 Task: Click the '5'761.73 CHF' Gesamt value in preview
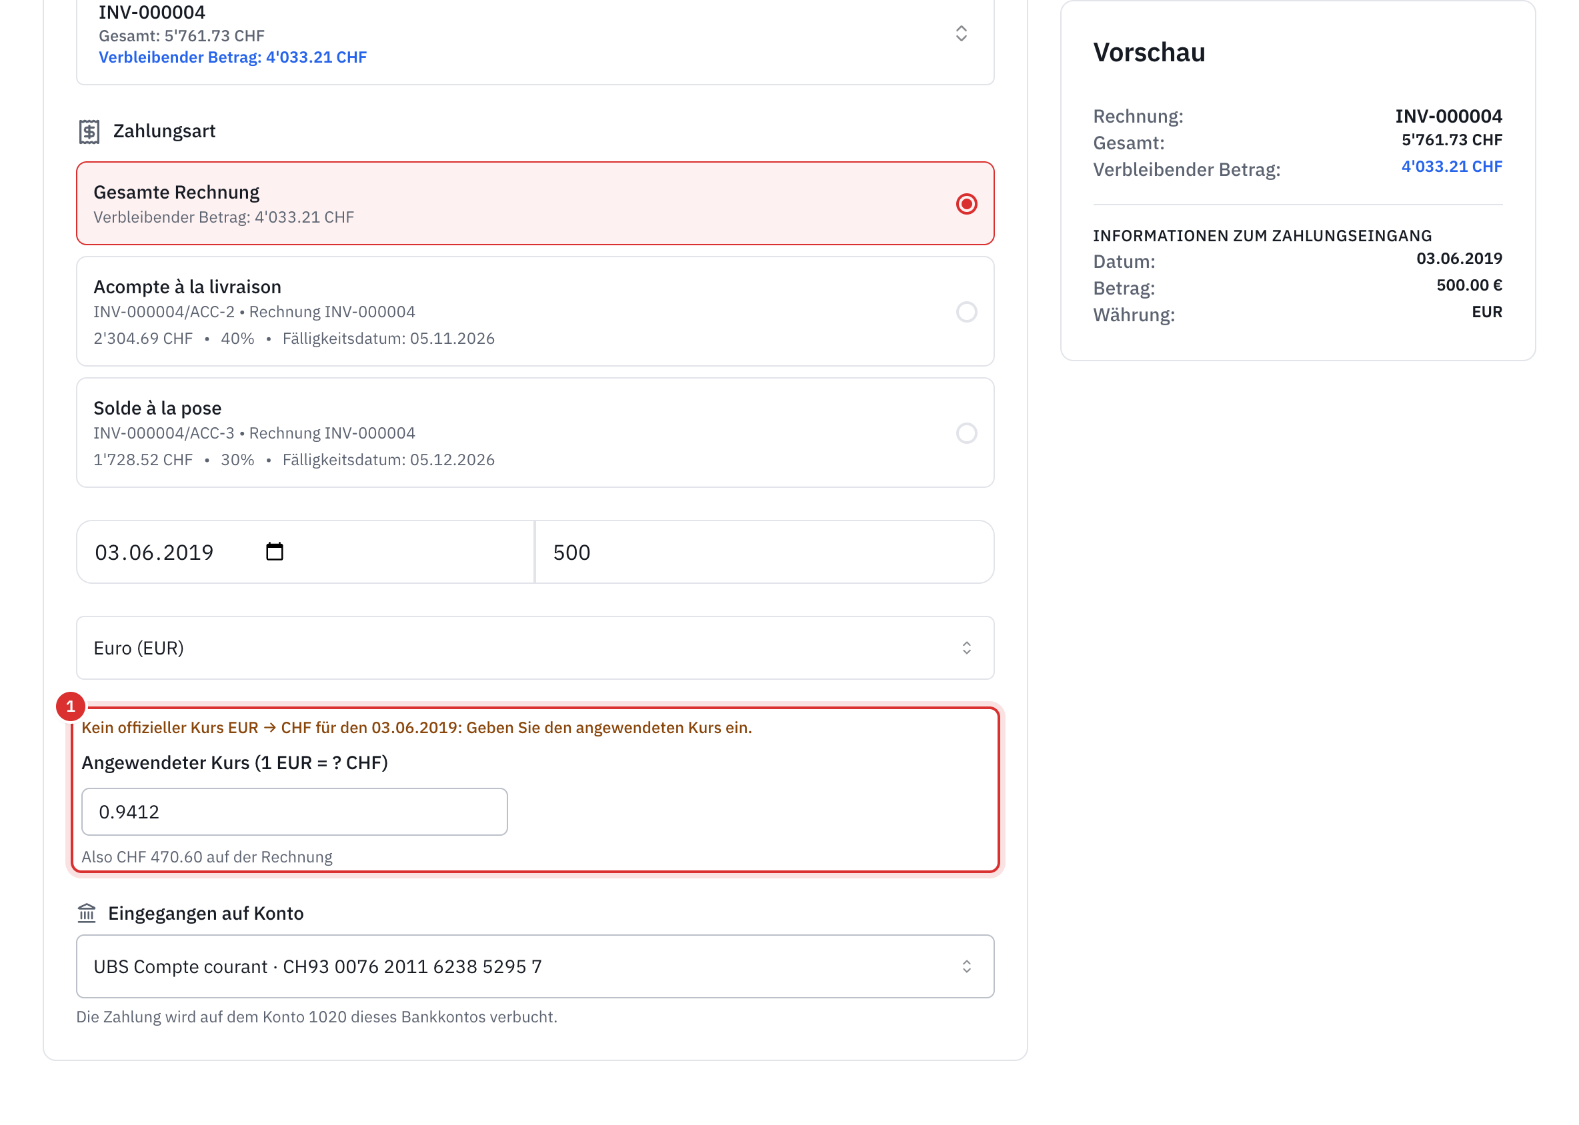1452,140
